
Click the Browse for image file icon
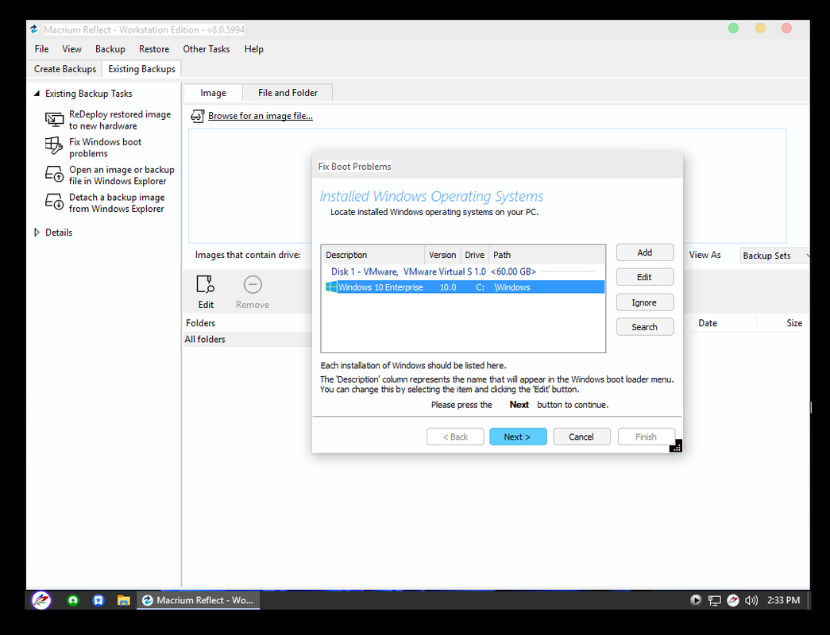click(x=197, y=116)
